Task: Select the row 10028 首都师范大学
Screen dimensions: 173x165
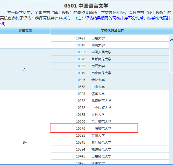Action: click(x=110, y=59)
